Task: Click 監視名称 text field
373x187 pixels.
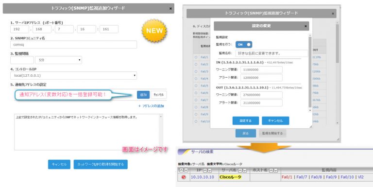Action: click(271, 53)
